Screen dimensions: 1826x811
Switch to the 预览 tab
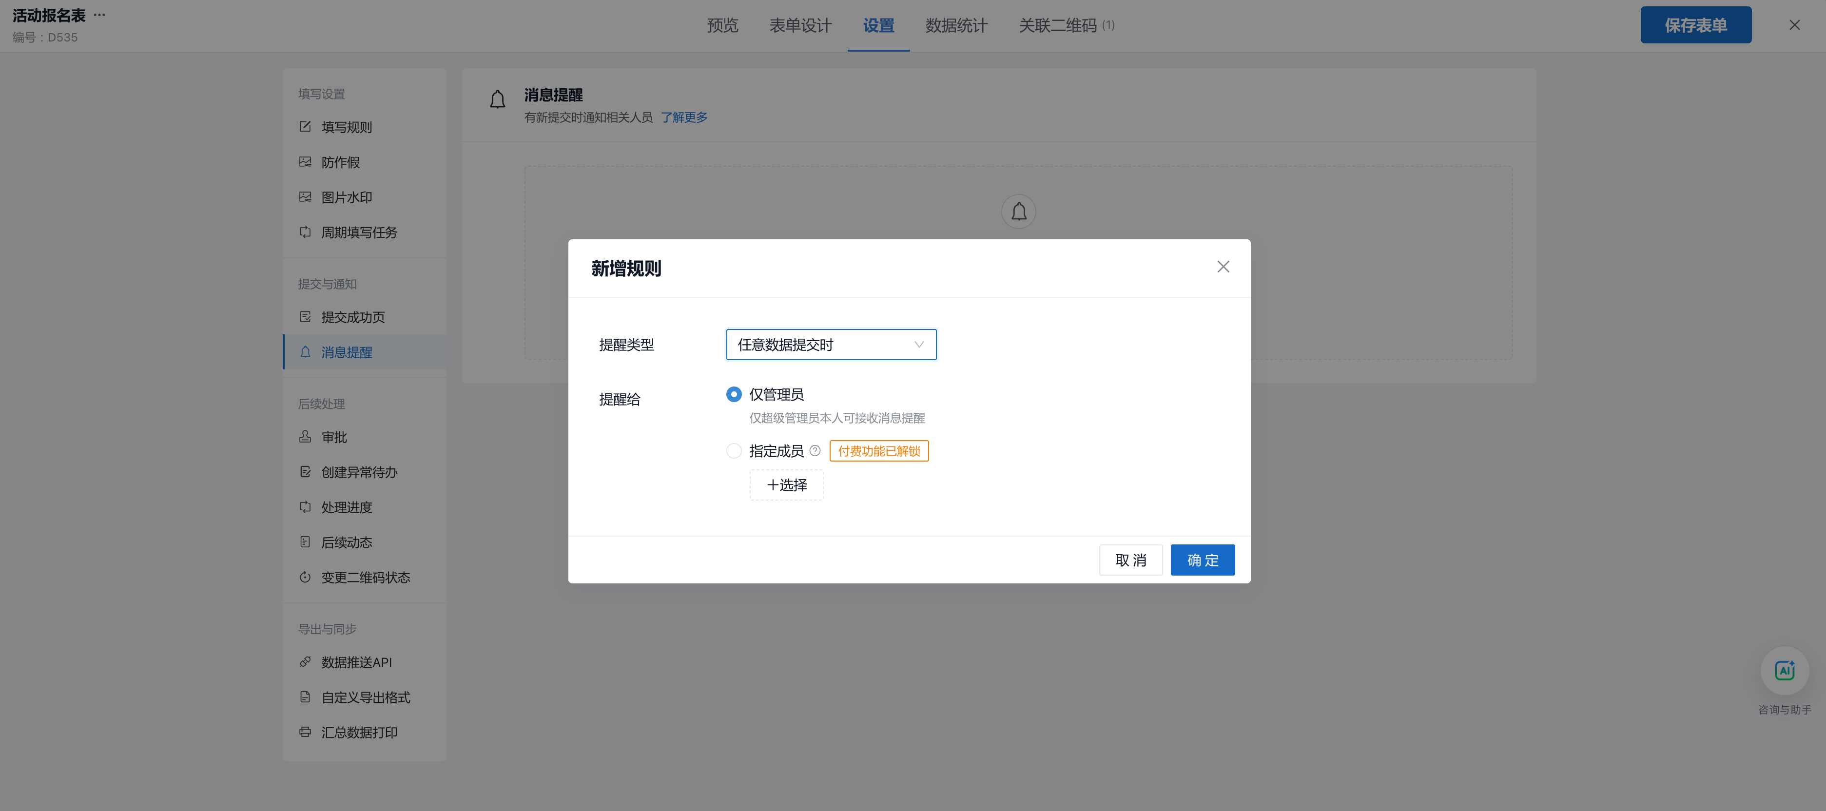click(x=722, y=25)
